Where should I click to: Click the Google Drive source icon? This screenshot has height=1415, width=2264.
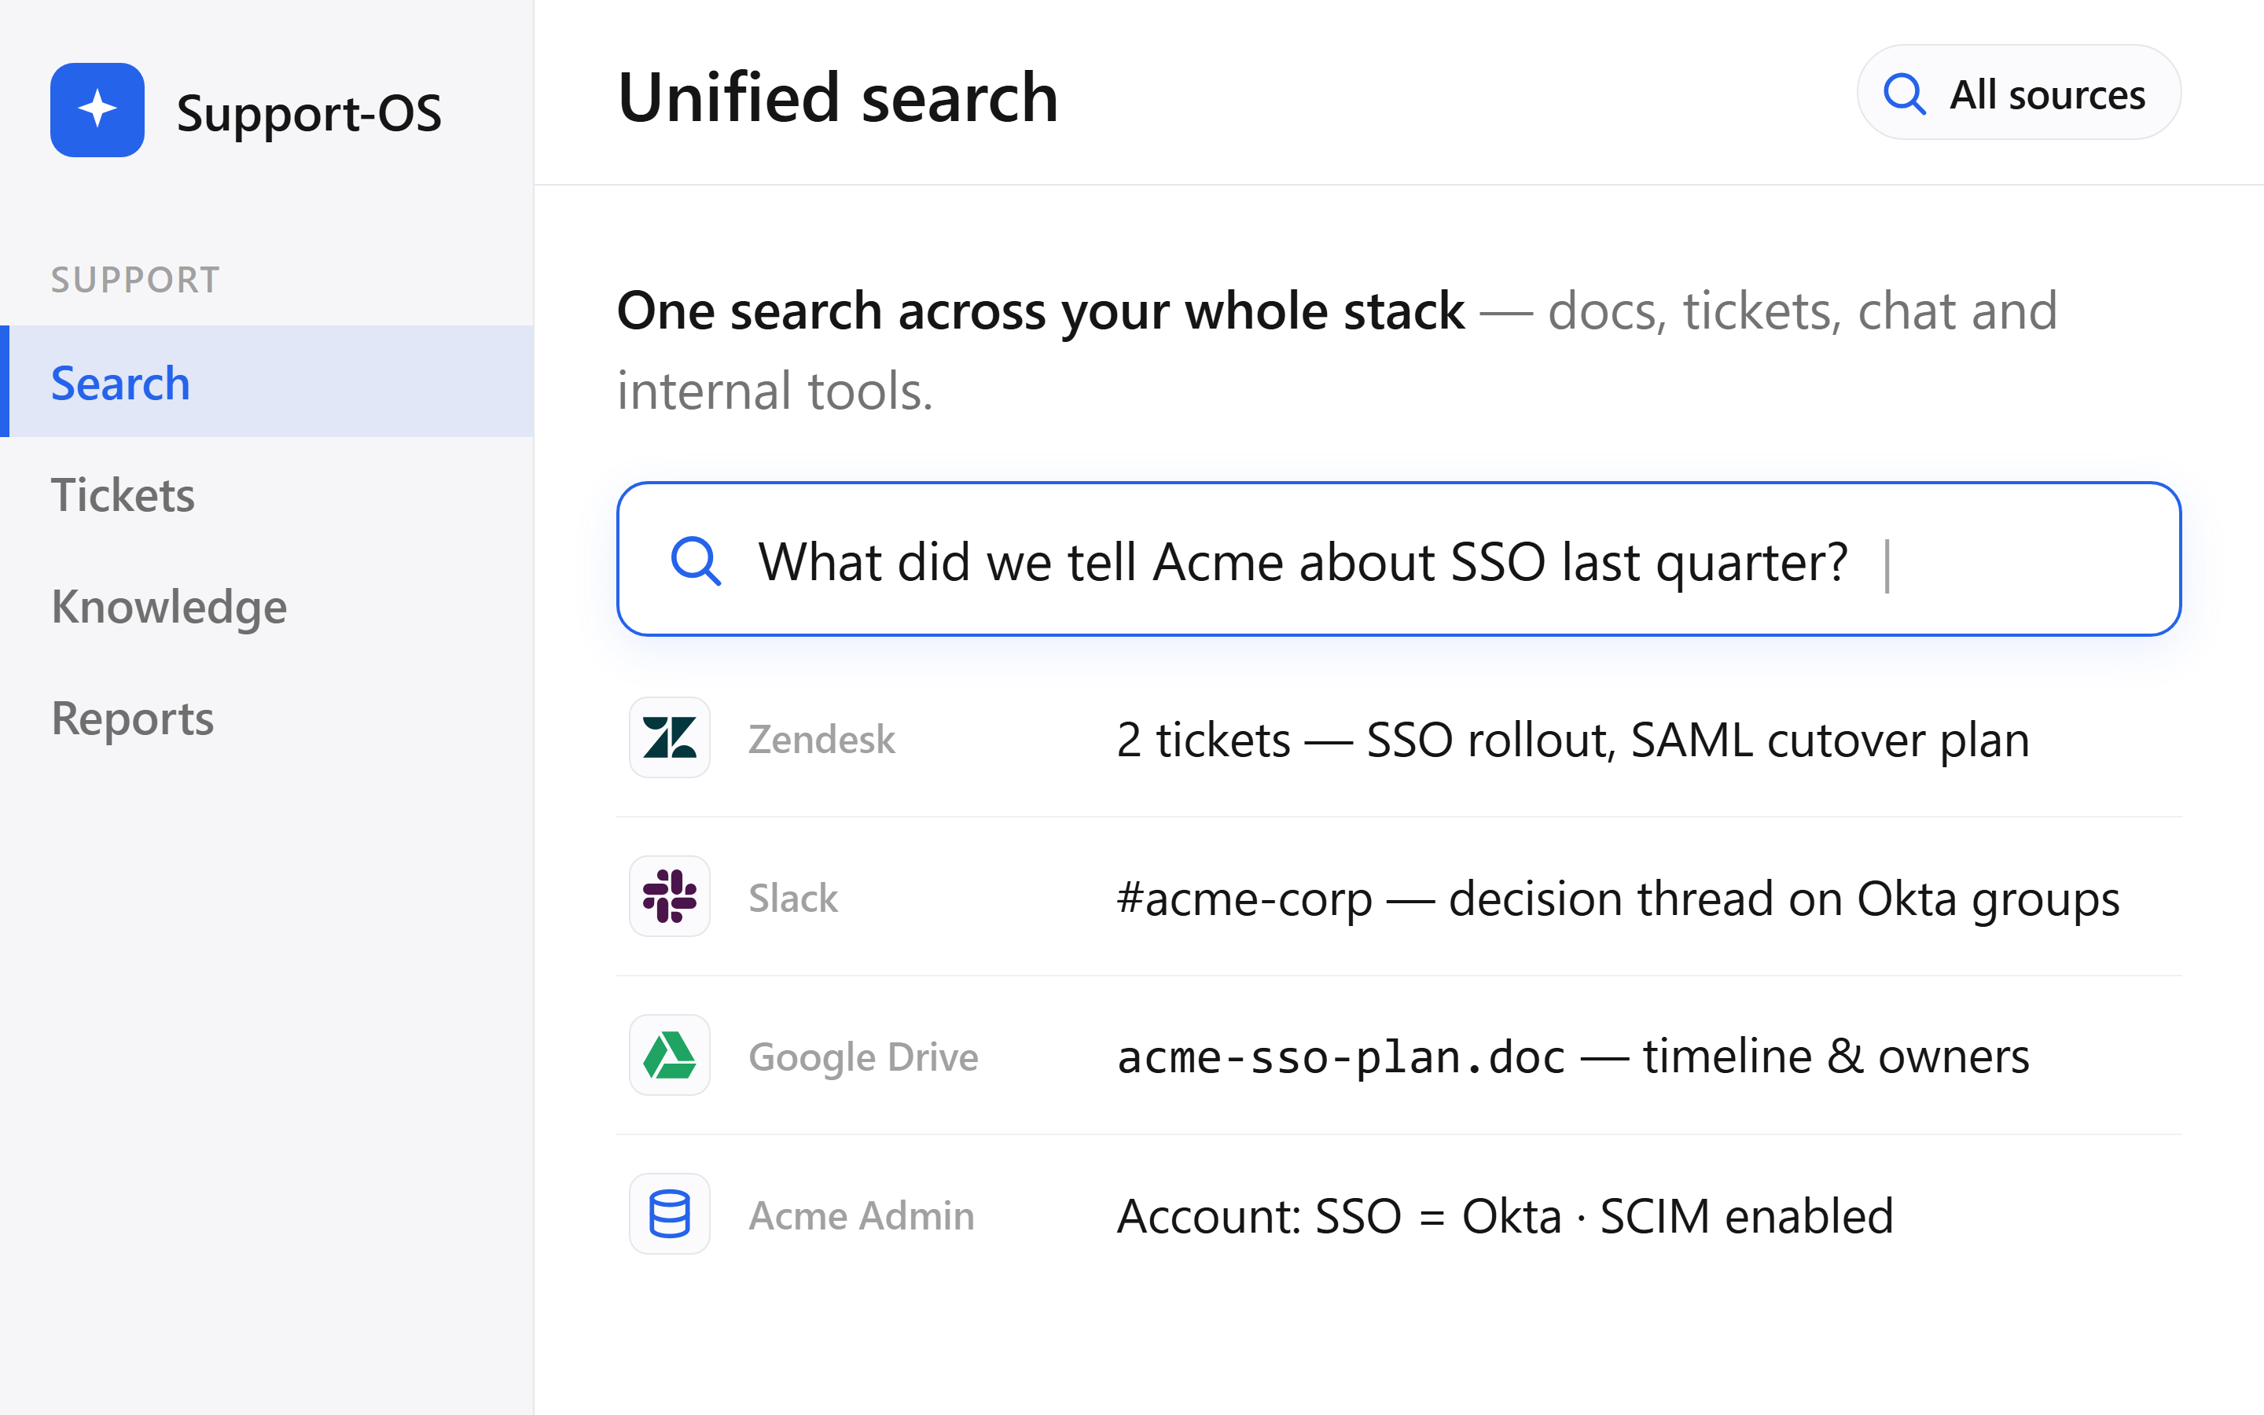pyautogui.click(x=669, y=1056)
